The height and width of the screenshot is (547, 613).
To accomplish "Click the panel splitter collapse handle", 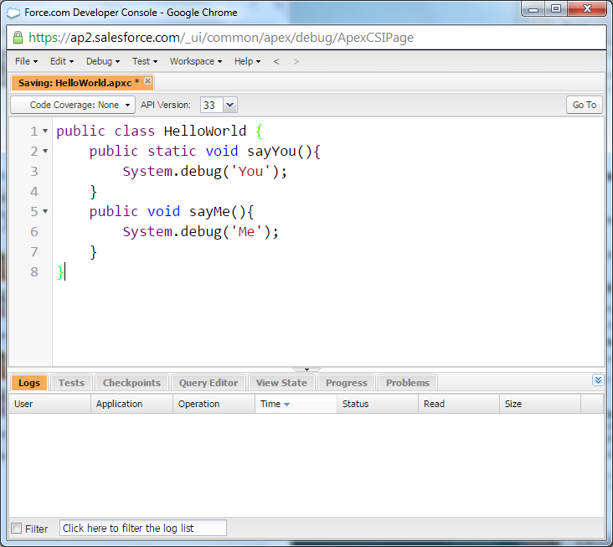I will click(306, 369).
